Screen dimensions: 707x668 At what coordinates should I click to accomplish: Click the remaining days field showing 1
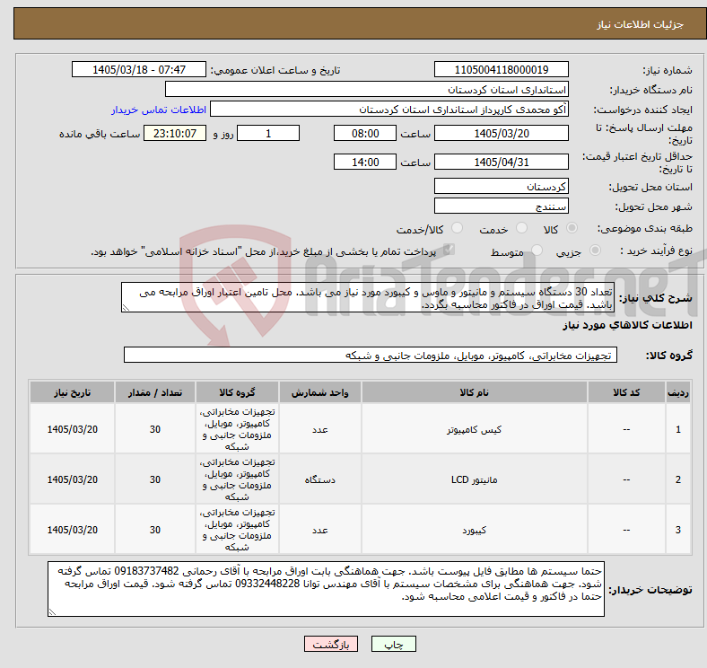tap(268, 133)
